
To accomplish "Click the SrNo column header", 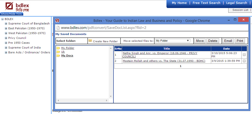I will click(x=118, y=49).
